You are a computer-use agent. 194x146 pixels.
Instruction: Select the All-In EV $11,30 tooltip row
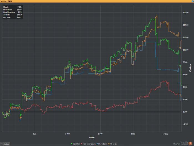point(13,15)
